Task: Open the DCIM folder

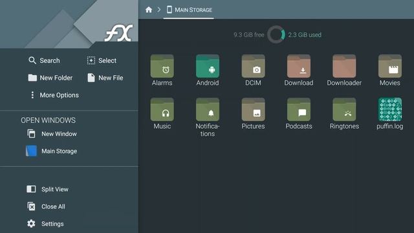Action: point(253,71)
